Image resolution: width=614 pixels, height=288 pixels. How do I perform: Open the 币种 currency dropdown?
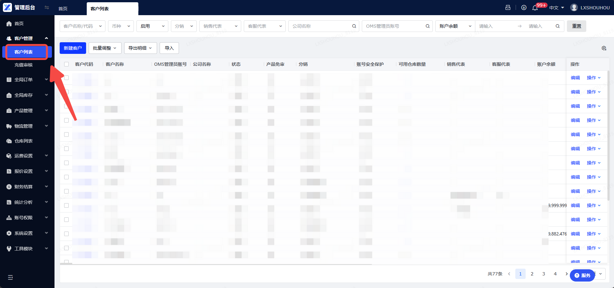(121, 26)
